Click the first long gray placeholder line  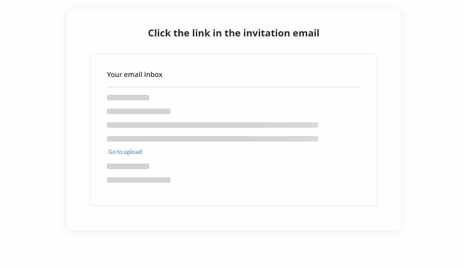coord(212,125)
